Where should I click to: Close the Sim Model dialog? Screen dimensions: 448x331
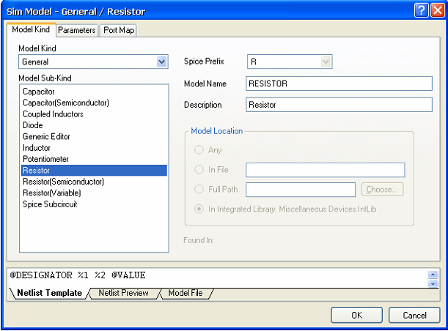pyautogui.click(x=436, y=11)
